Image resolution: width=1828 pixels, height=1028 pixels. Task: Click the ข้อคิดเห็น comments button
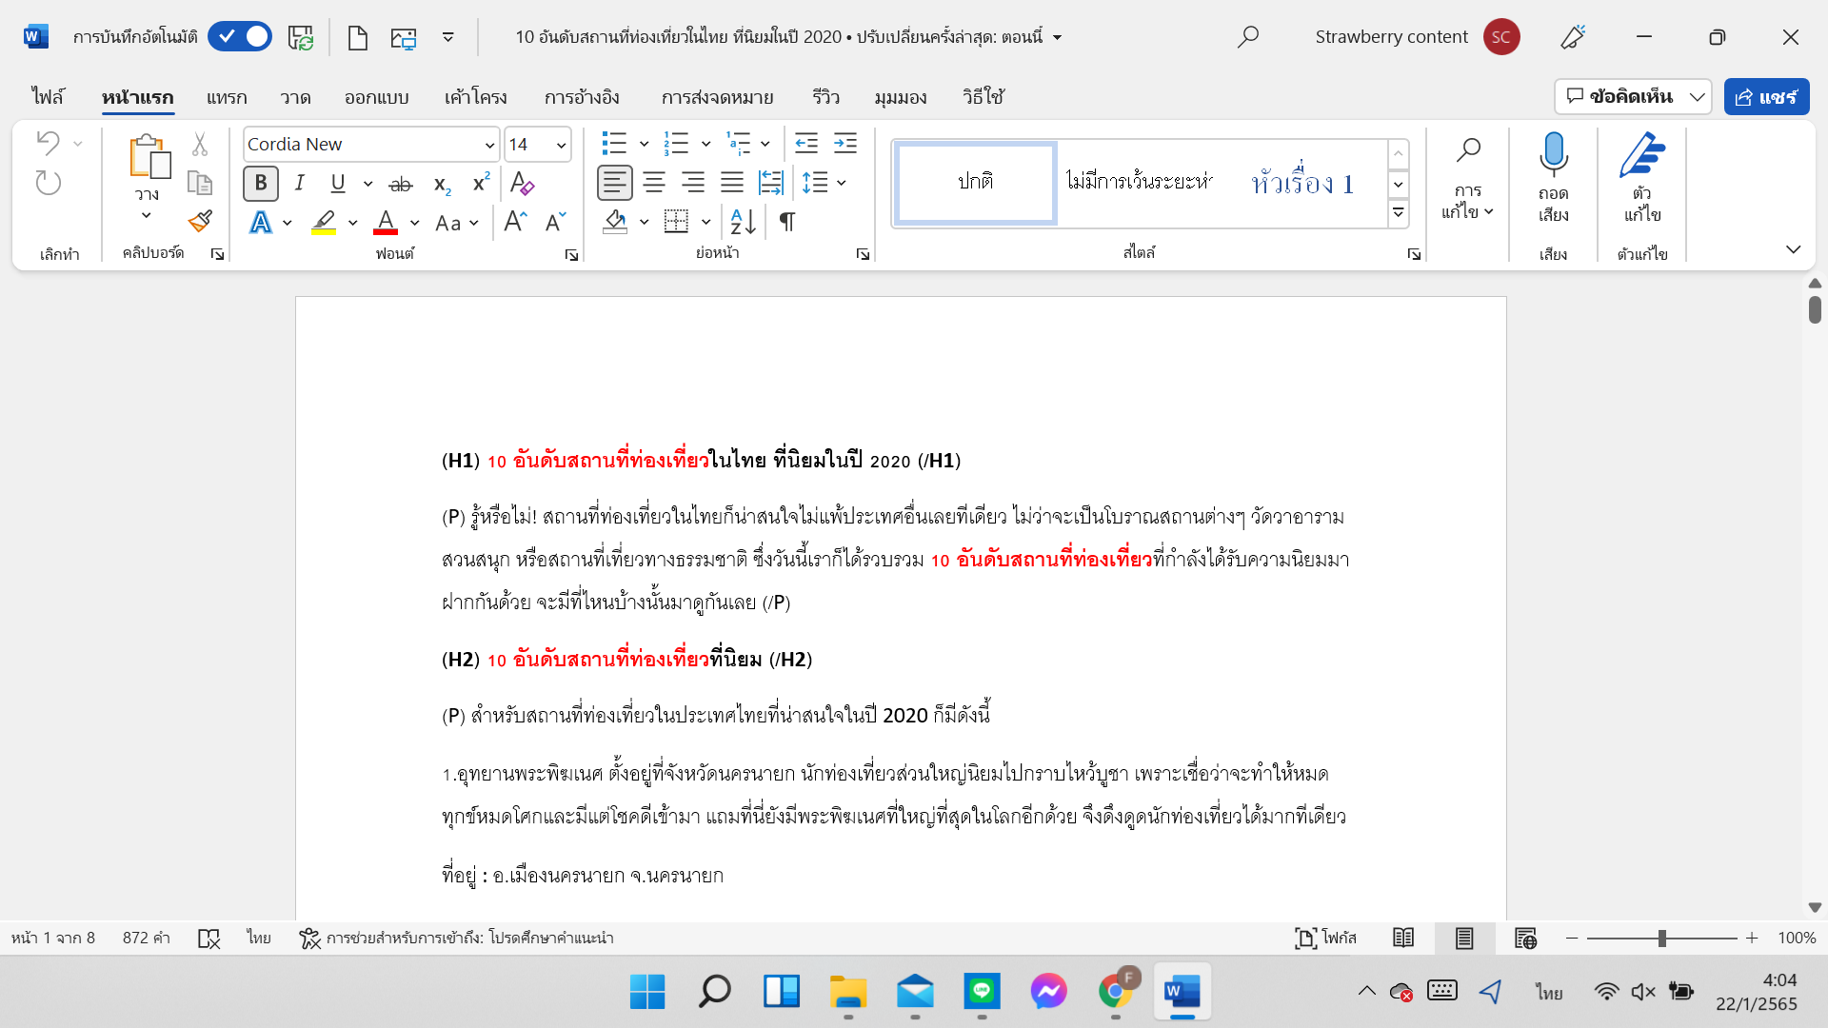[x=1620, y=97]
